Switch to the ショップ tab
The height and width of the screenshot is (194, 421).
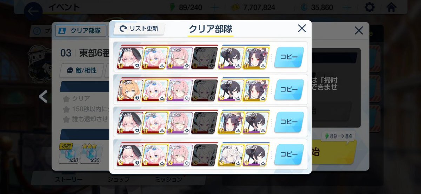tap(119, 179)
